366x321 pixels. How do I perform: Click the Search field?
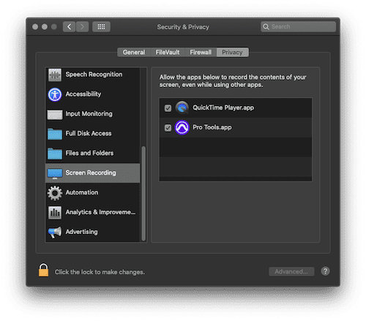[298, 27]
